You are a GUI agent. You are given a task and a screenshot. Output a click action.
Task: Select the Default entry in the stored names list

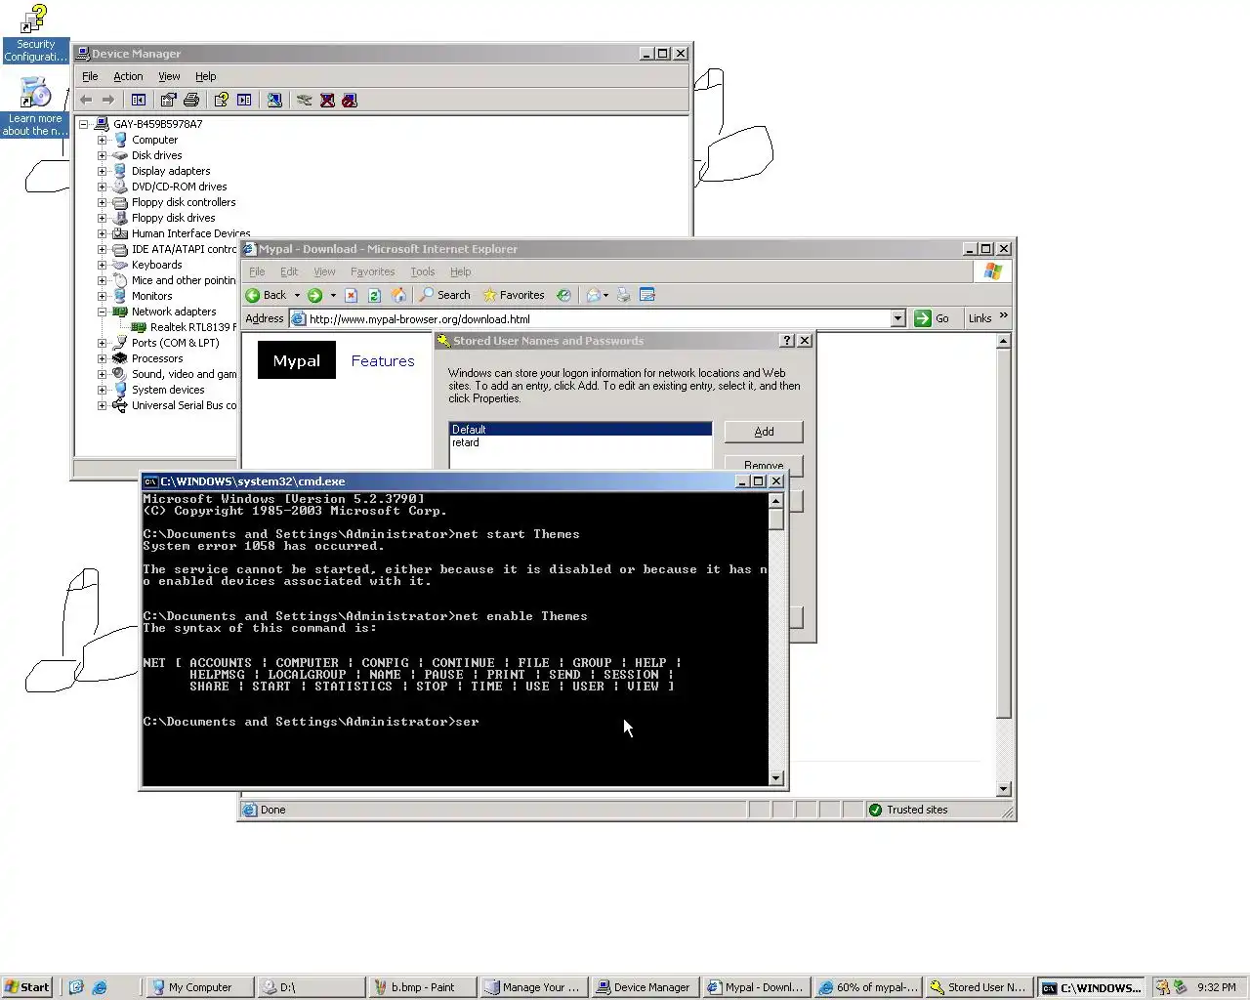point(580,430)
